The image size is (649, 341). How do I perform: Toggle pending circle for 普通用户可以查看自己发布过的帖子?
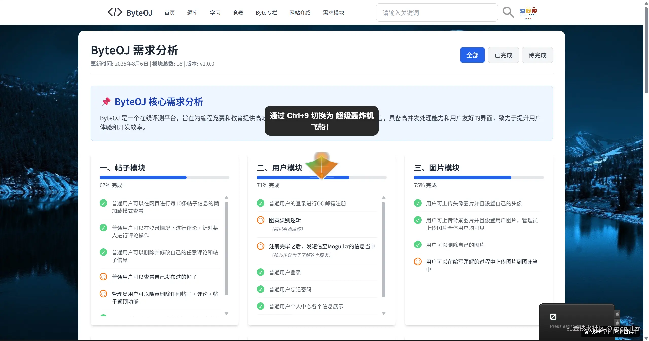pyautogui.click(x=103, y=277)
